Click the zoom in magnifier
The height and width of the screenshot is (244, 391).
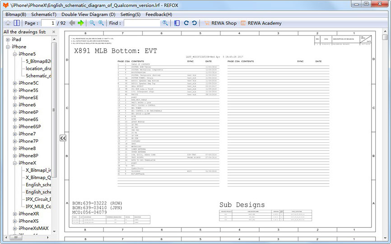coord(101,23)
